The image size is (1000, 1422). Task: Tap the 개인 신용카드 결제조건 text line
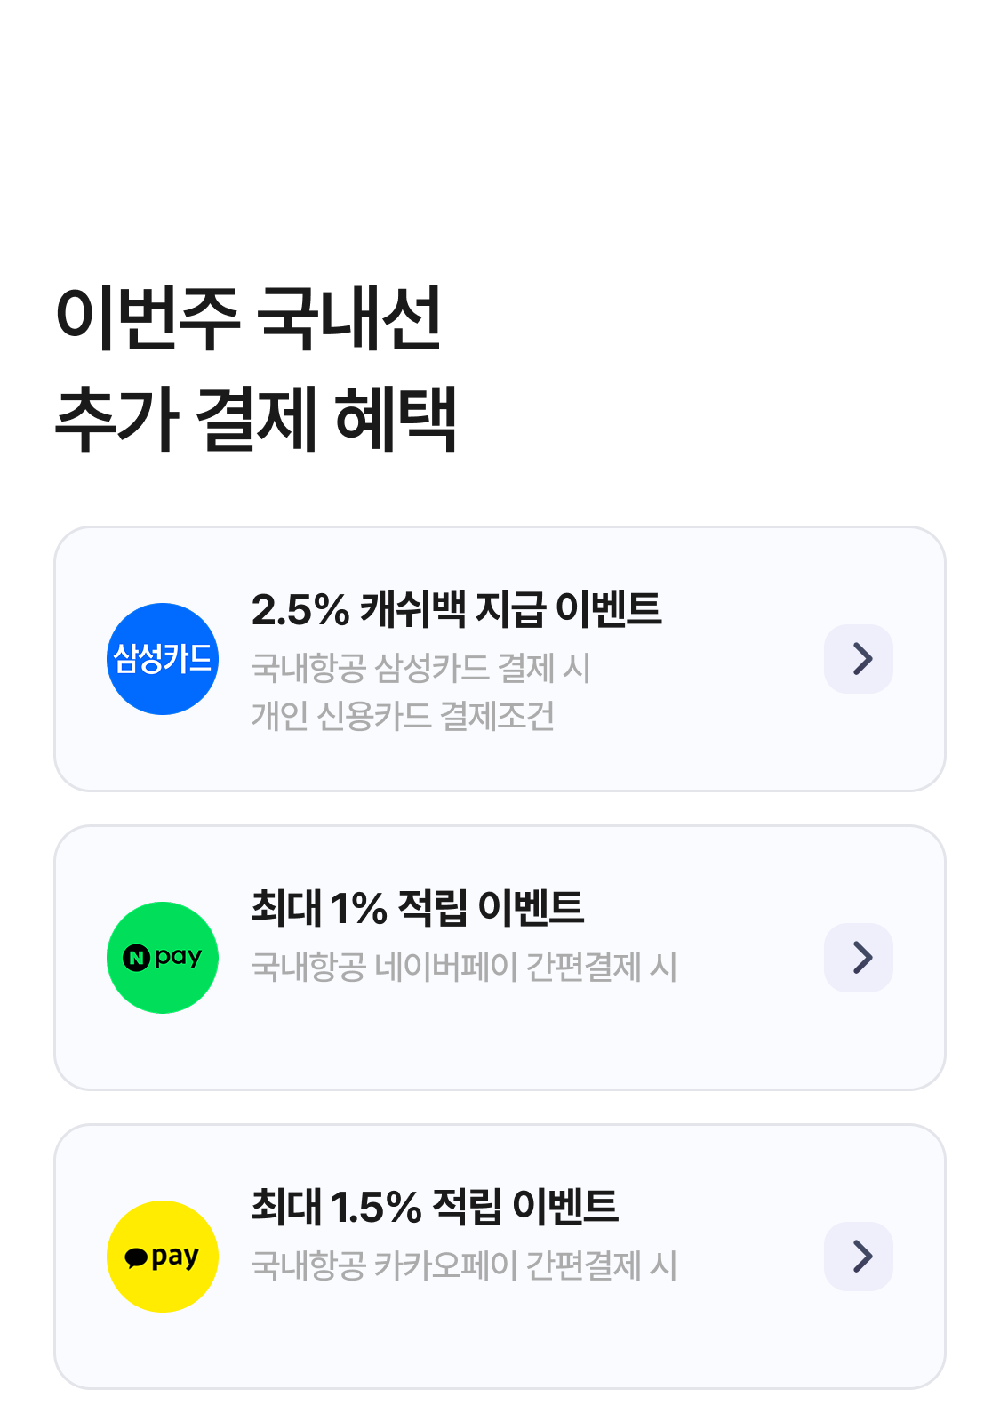click(x=404, y=716)
